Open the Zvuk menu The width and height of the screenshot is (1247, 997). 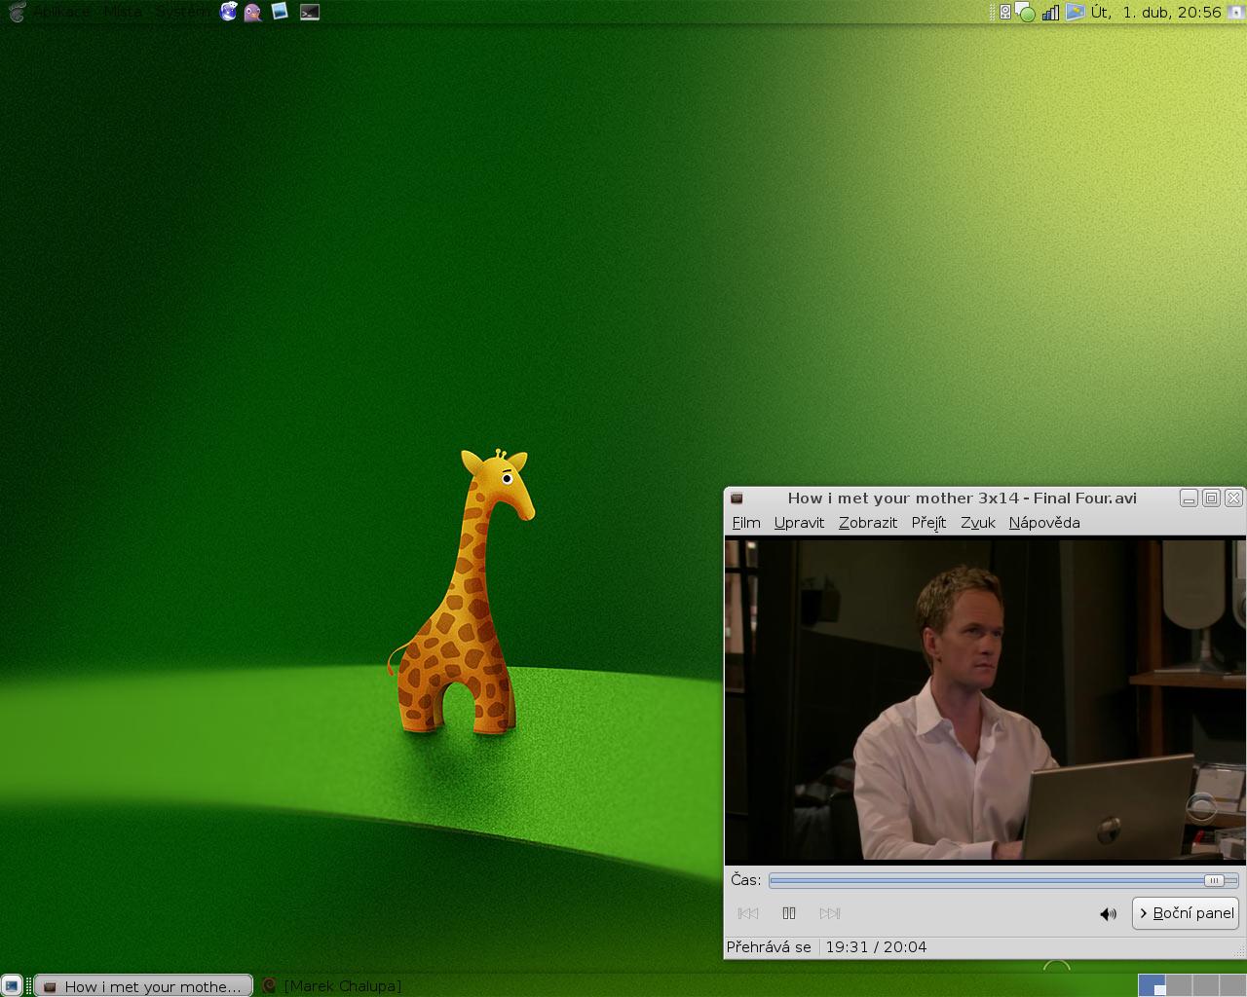(978, 523)
